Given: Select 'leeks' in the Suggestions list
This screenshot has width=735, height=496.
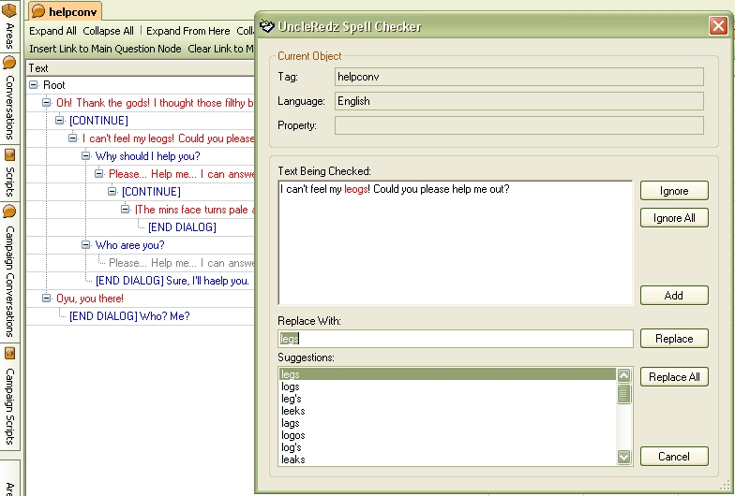Looking at the screenshot, I should [293, 411].
